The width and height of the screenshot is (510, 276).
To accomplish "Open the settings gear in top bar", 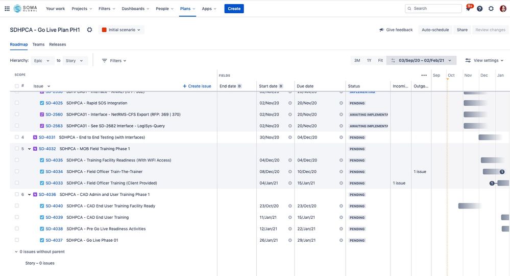I will coord(491,9).
